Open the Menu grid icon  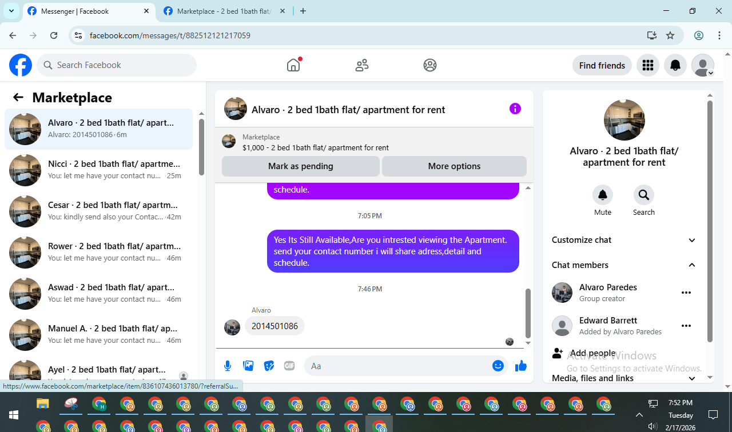coord(648,65)
